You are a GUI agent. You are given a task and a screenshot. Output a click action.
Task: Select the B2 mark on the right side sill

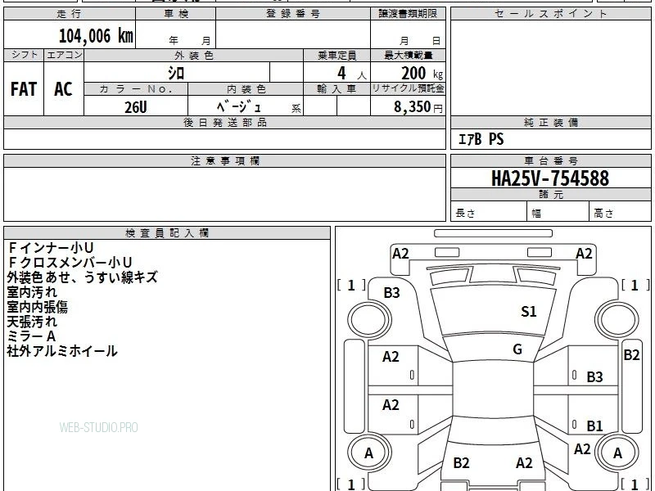pyautogui.click(x=631, y=355)
